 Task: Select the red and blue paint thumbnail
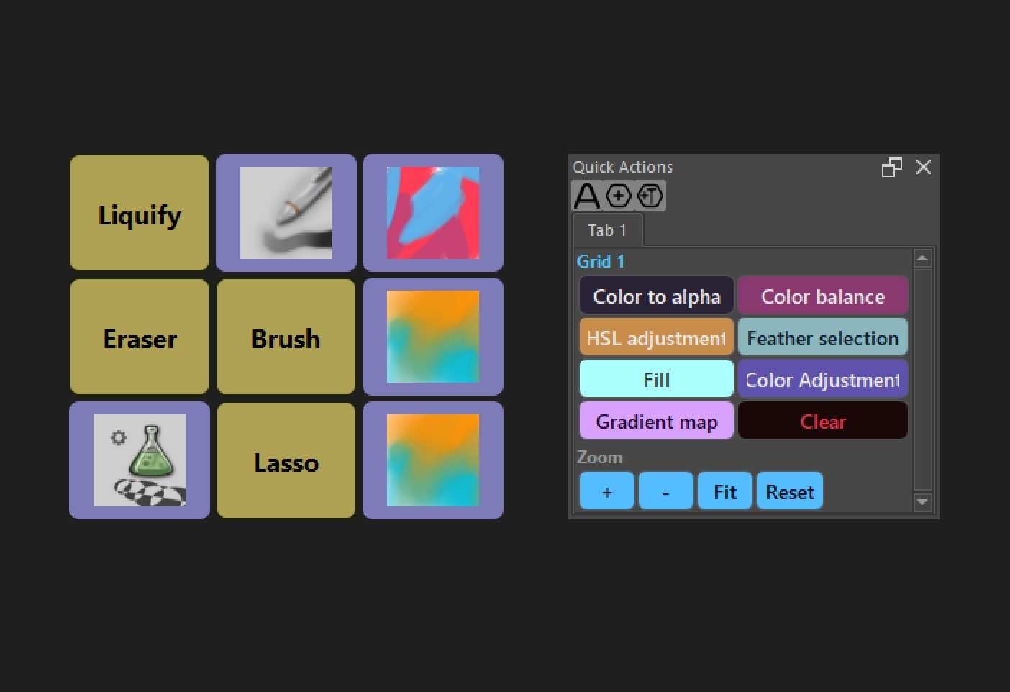point(433,213)
